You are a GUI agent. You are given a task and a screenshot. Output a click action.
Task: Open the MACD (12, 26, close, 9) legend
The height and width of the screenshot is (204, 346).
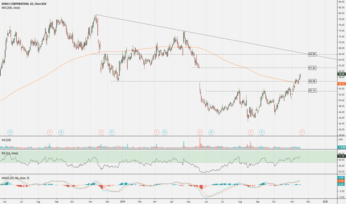(16, 178)
